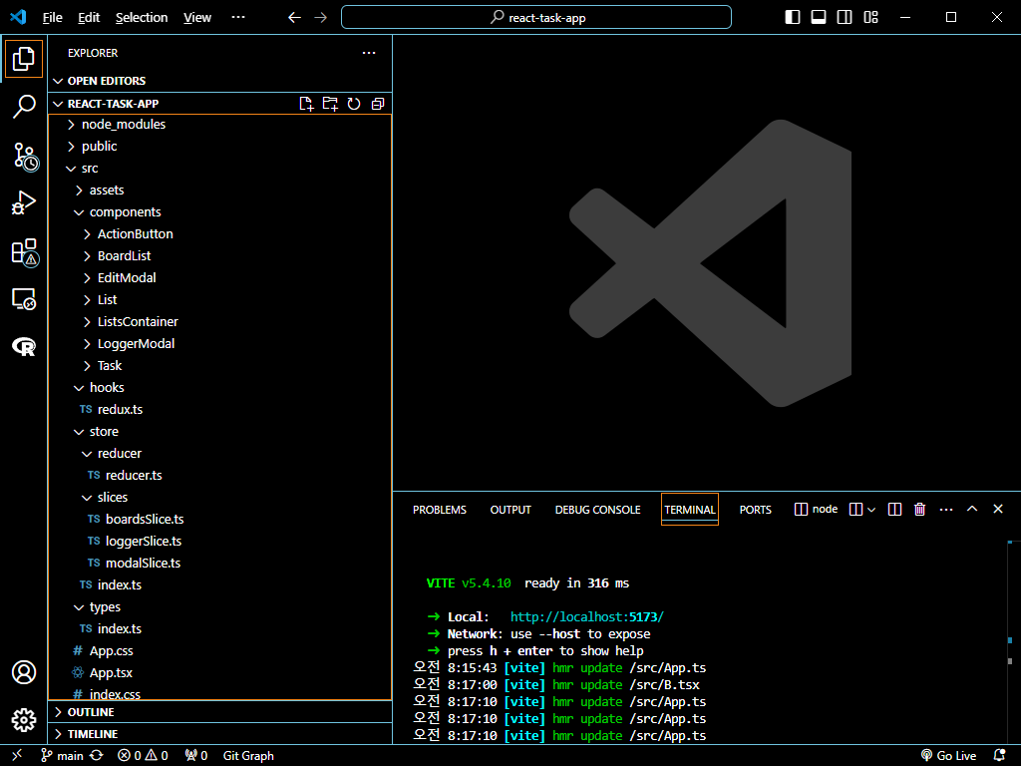Switch to the DEBUG CONSOLE tab

pos(598,510)
